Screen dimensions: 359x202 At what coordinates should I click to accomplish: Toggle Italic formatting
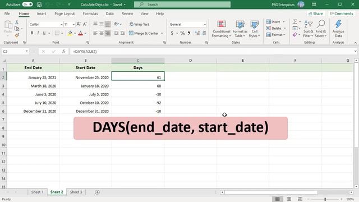[x=38, y=33]
